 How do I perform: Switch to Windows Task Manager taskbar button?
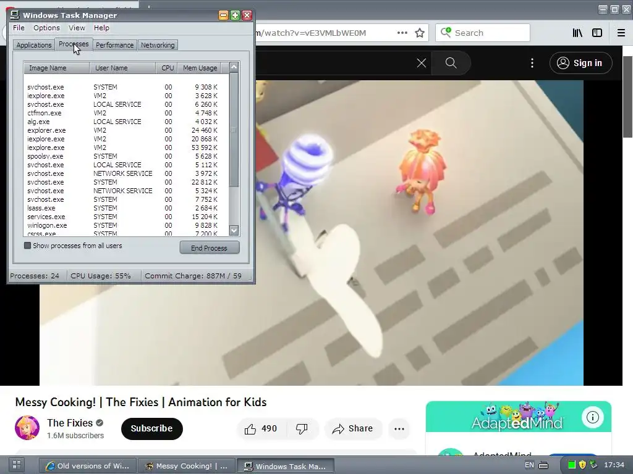pos(286,466)
